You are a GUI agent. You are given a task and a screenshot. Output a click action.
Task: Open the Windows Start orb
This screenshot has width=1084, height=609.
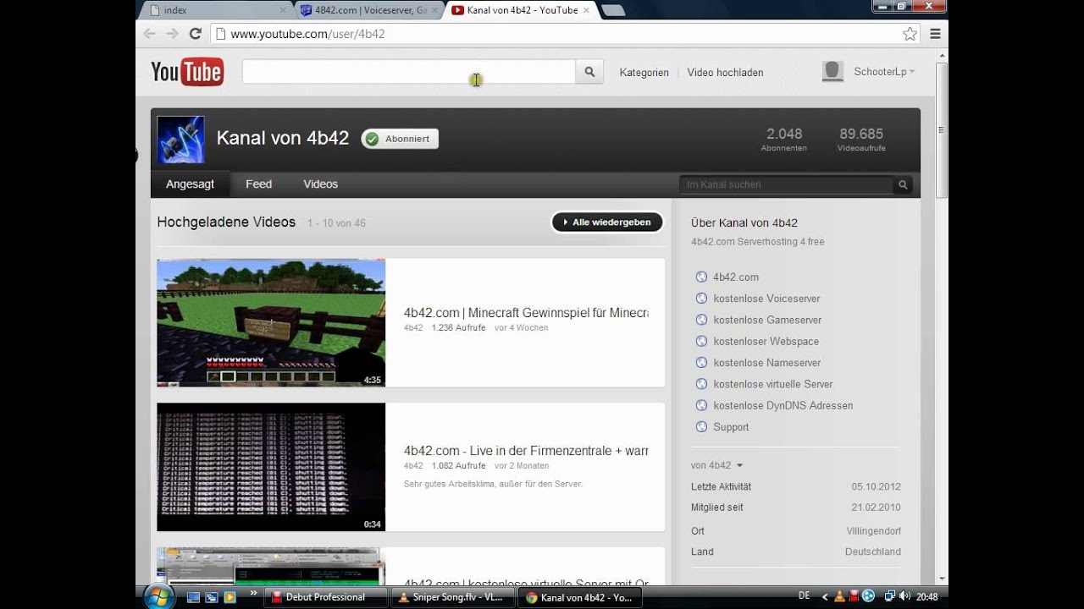point(158,595)
